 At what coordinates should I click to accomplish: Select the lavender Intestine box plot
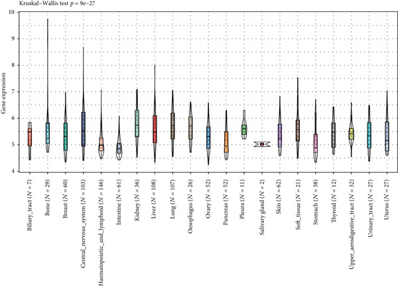[119, 148]
